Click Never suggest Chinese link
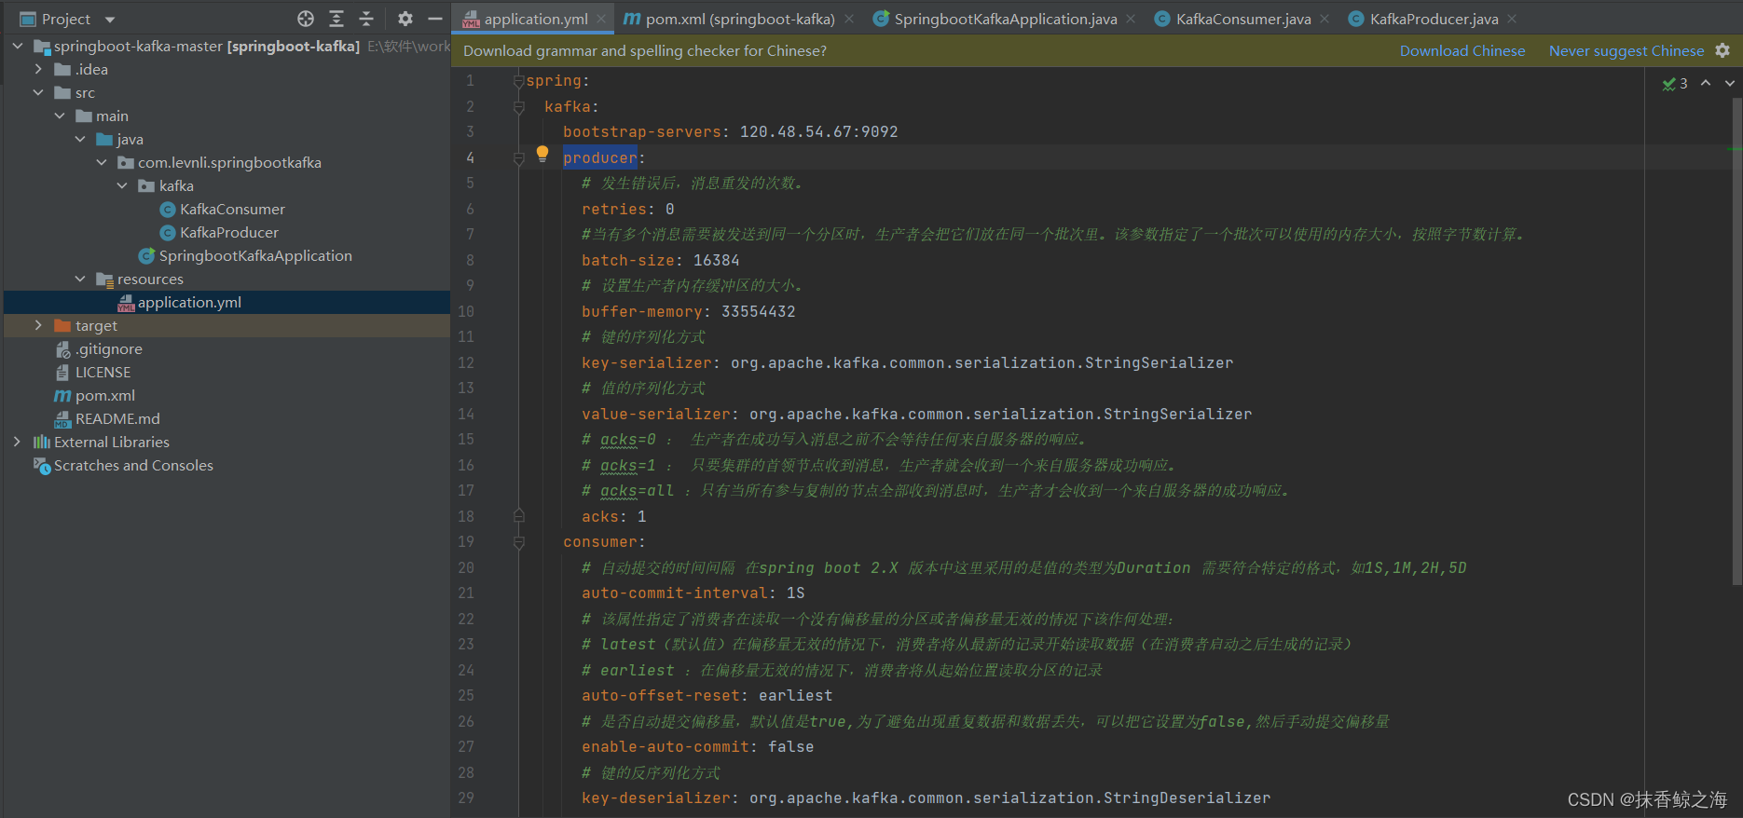 tap(1626, 51)
